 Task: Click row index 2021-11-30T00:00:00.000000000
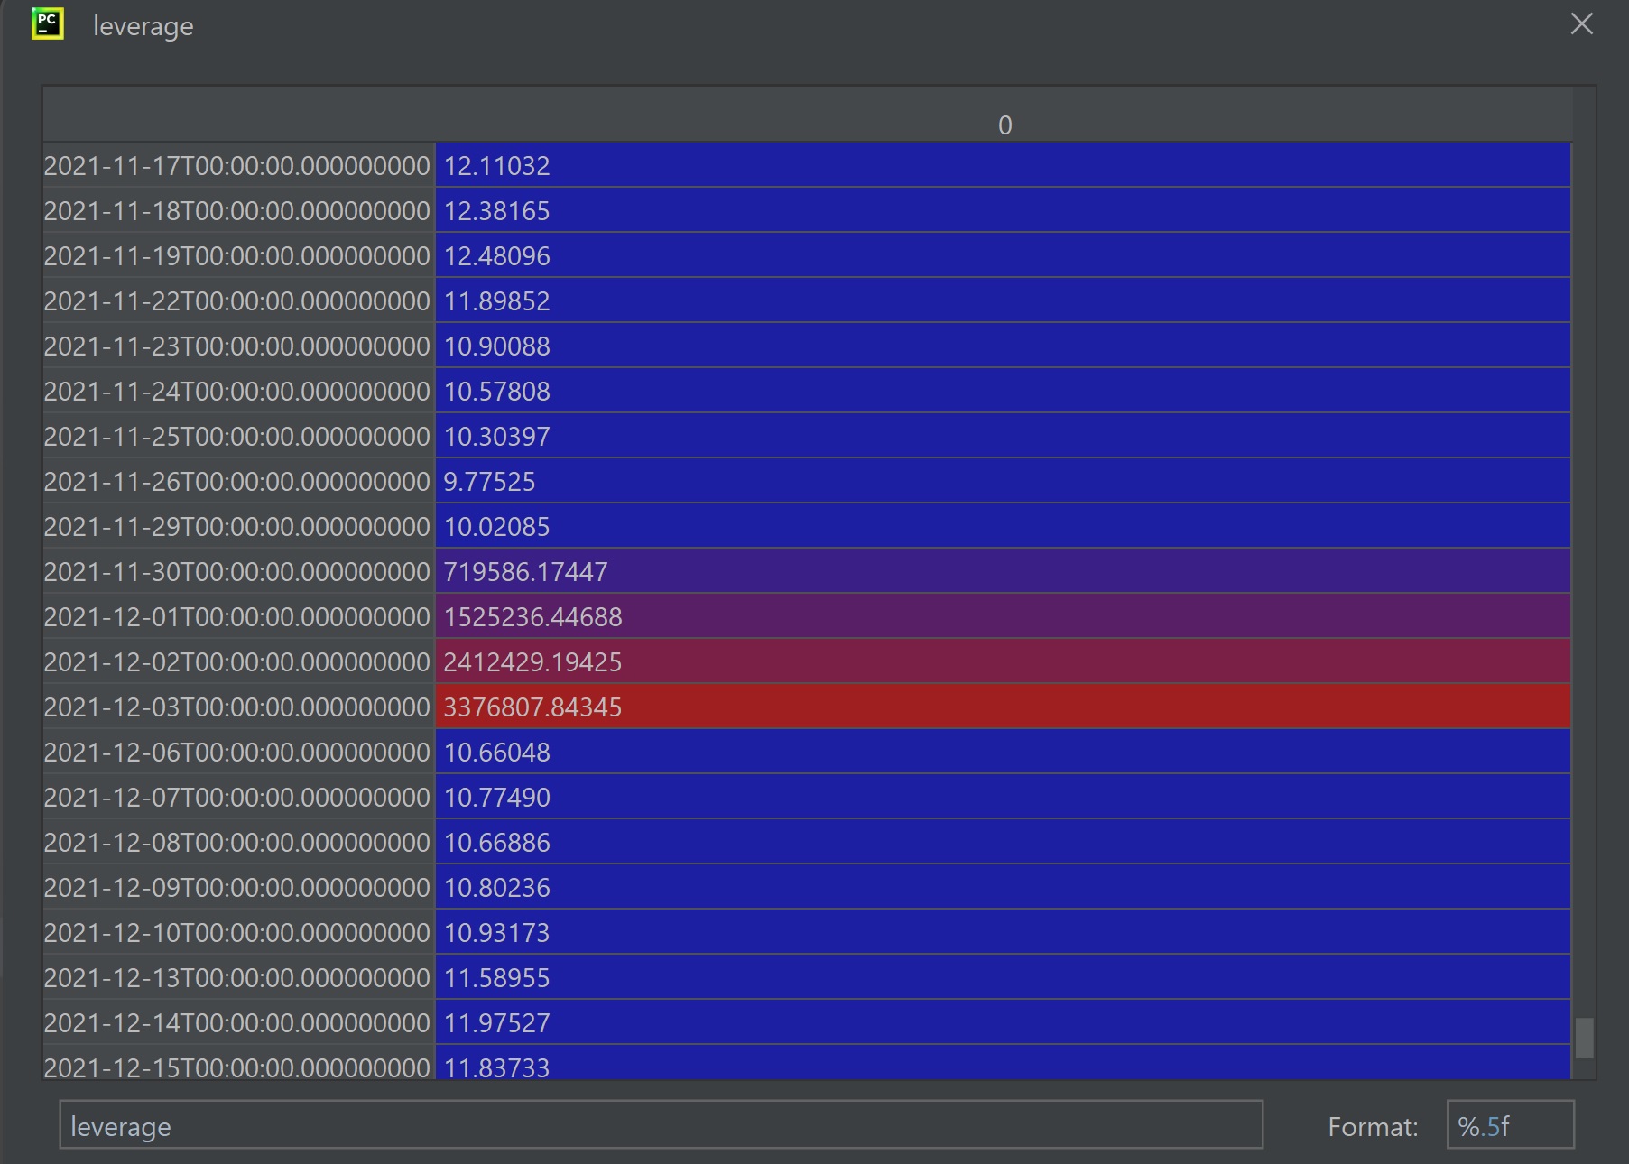(x=238, y=571)
